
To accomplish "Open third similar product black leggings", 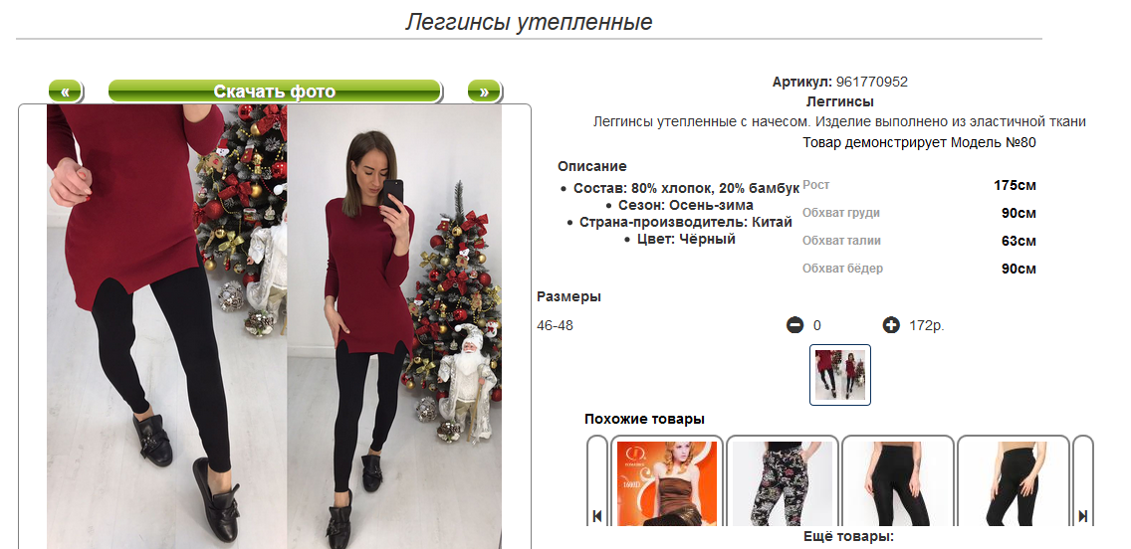I will tap(898, 480).
